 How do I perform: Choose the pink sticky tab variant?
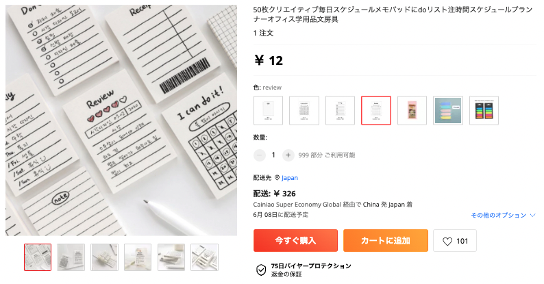pyautogui.click(x=412, y=110)
